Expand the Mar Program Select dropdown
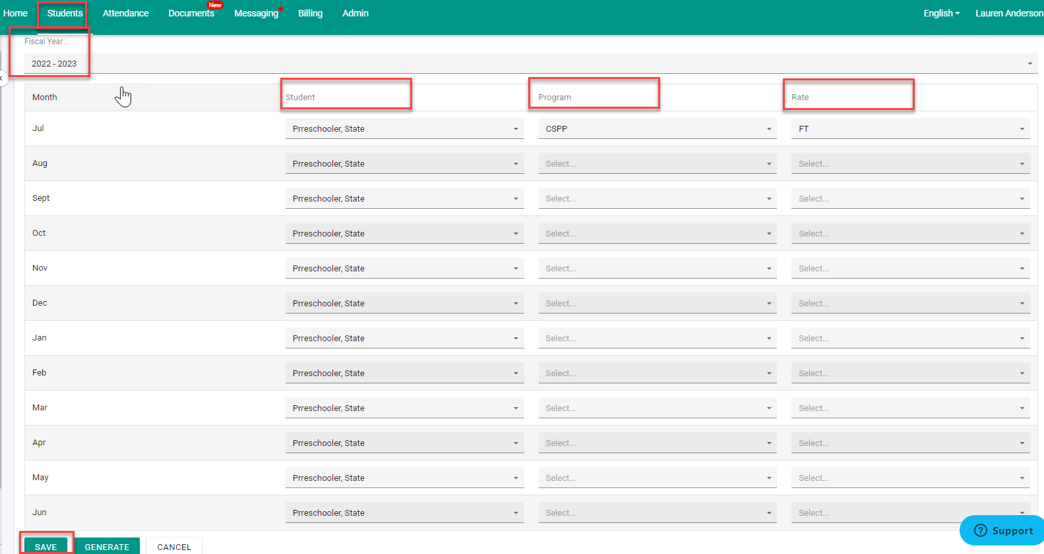The image size is (1044, 554). [x=657, y=408]
